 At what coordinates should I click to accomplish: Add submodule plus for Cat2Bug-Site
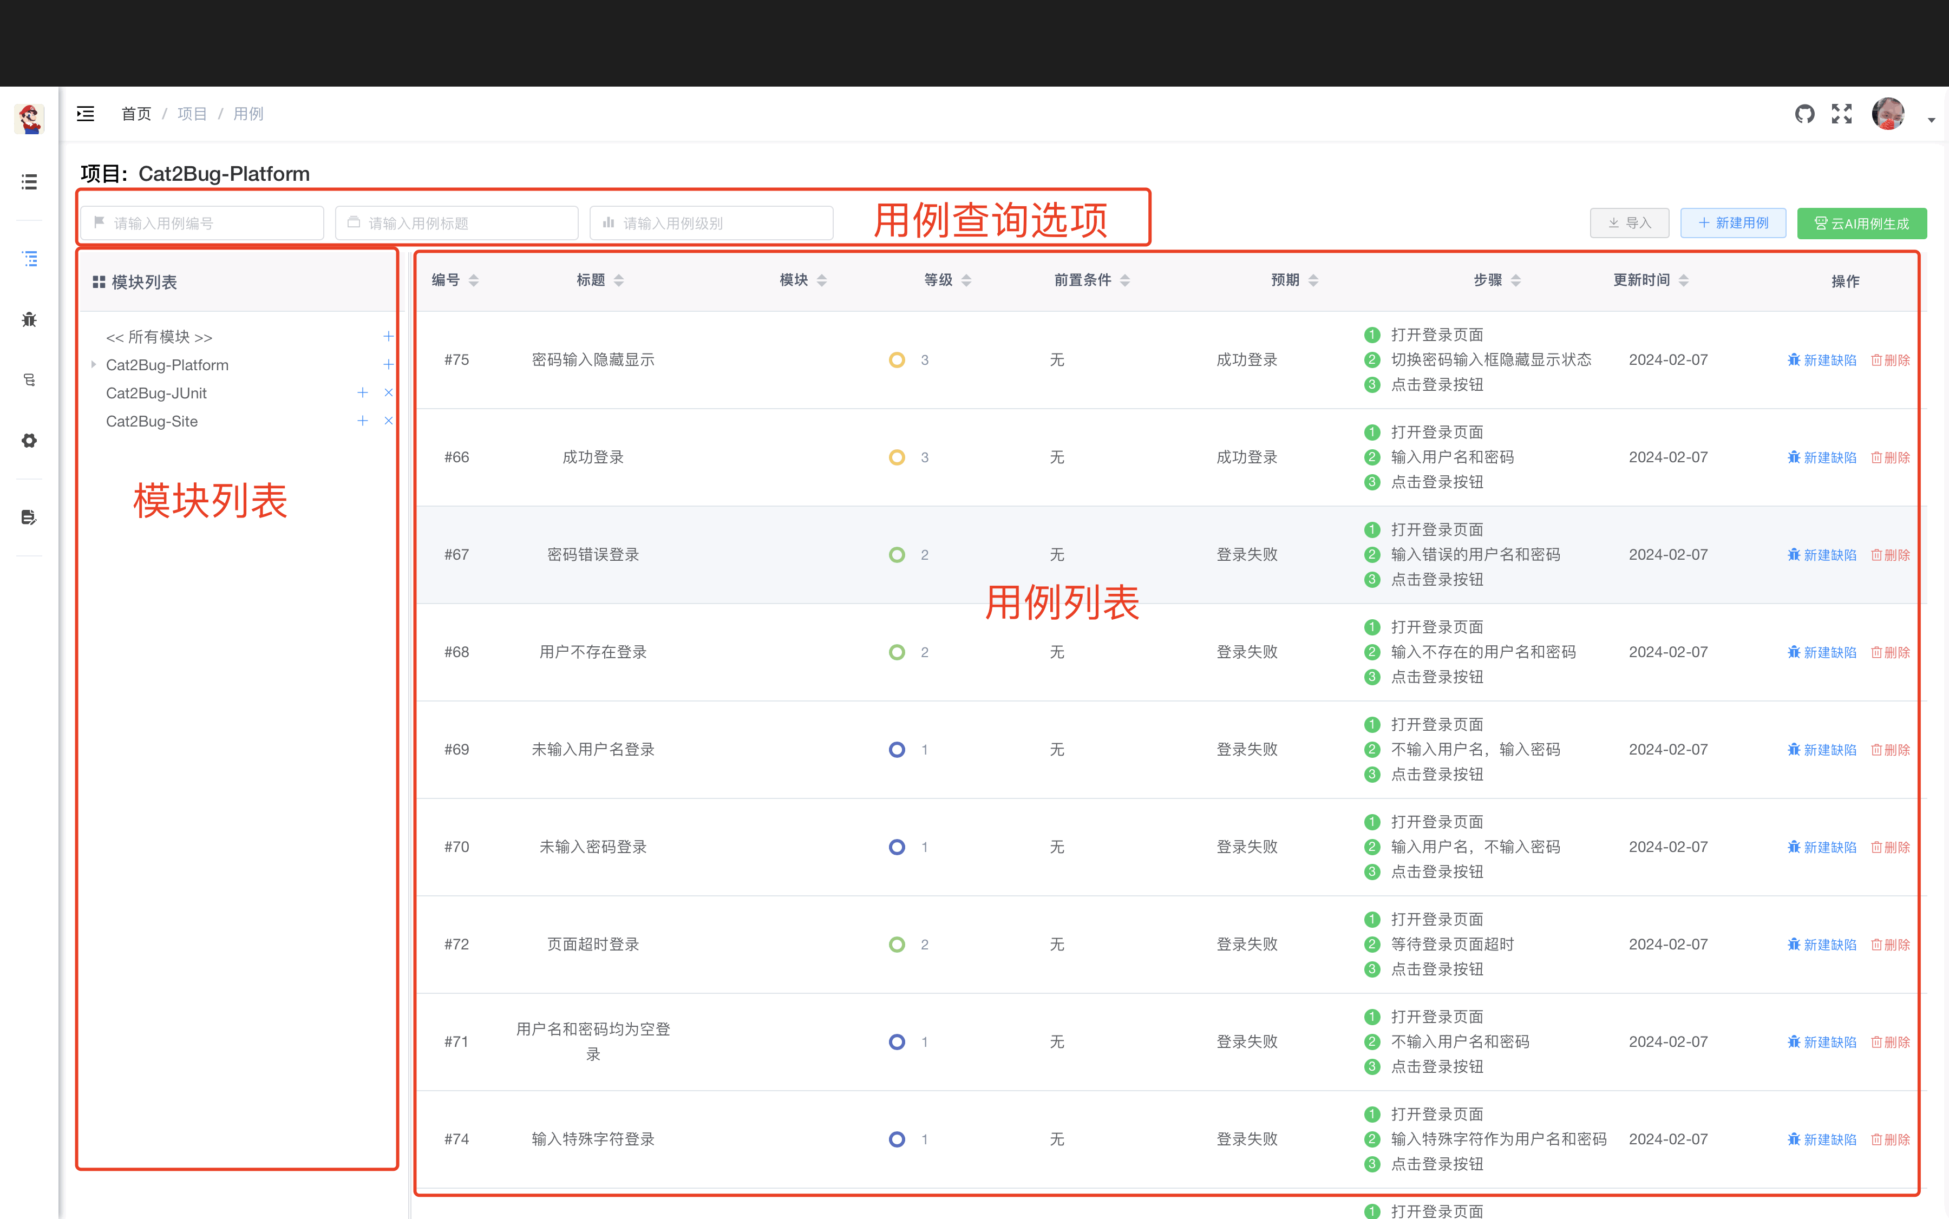tap(363, 421)
